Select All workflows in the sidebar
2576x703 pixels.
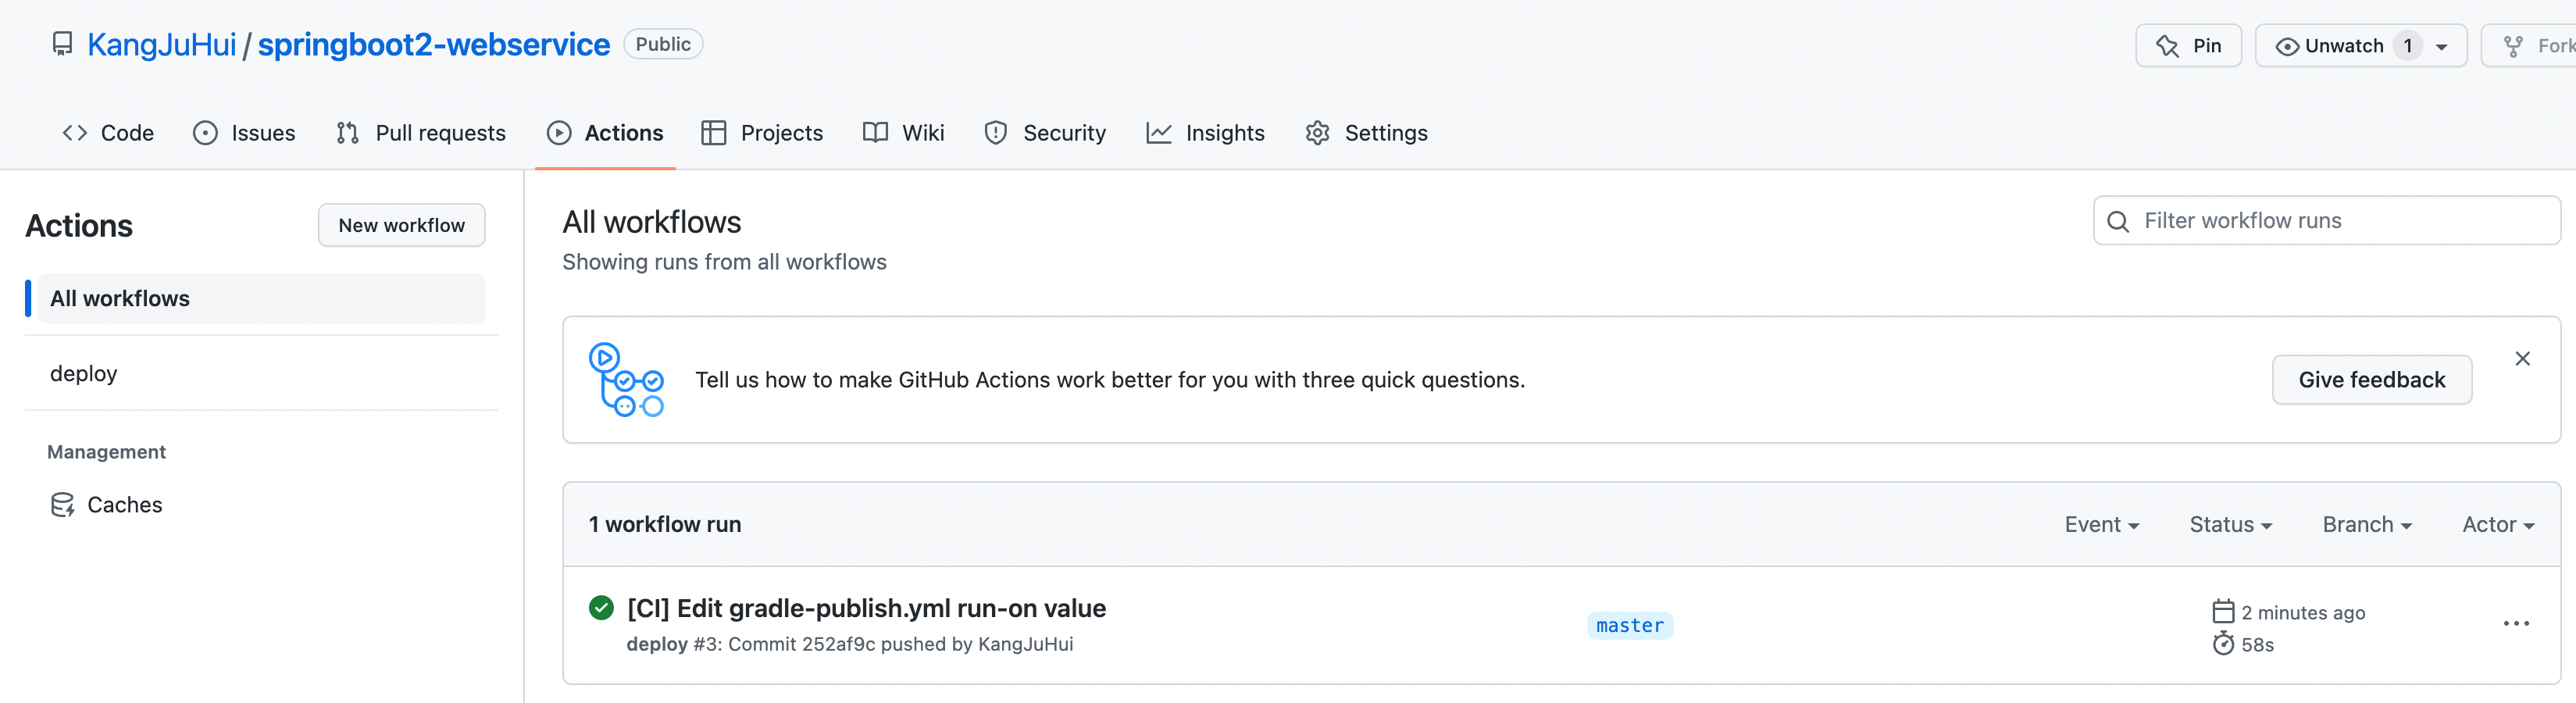coord(261,298)
